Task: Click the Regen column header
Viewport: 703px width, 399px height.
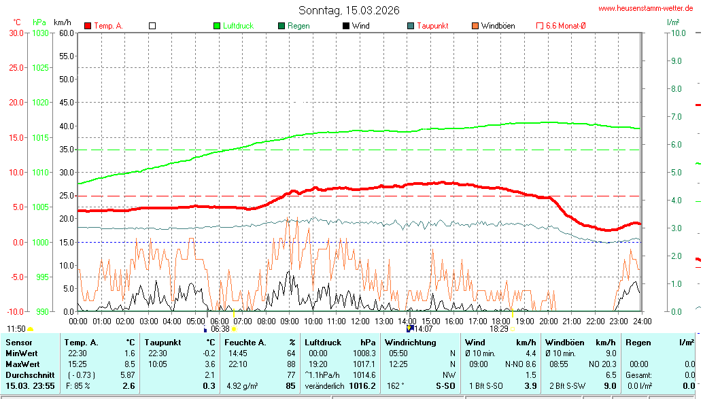Action: [638, 343]
